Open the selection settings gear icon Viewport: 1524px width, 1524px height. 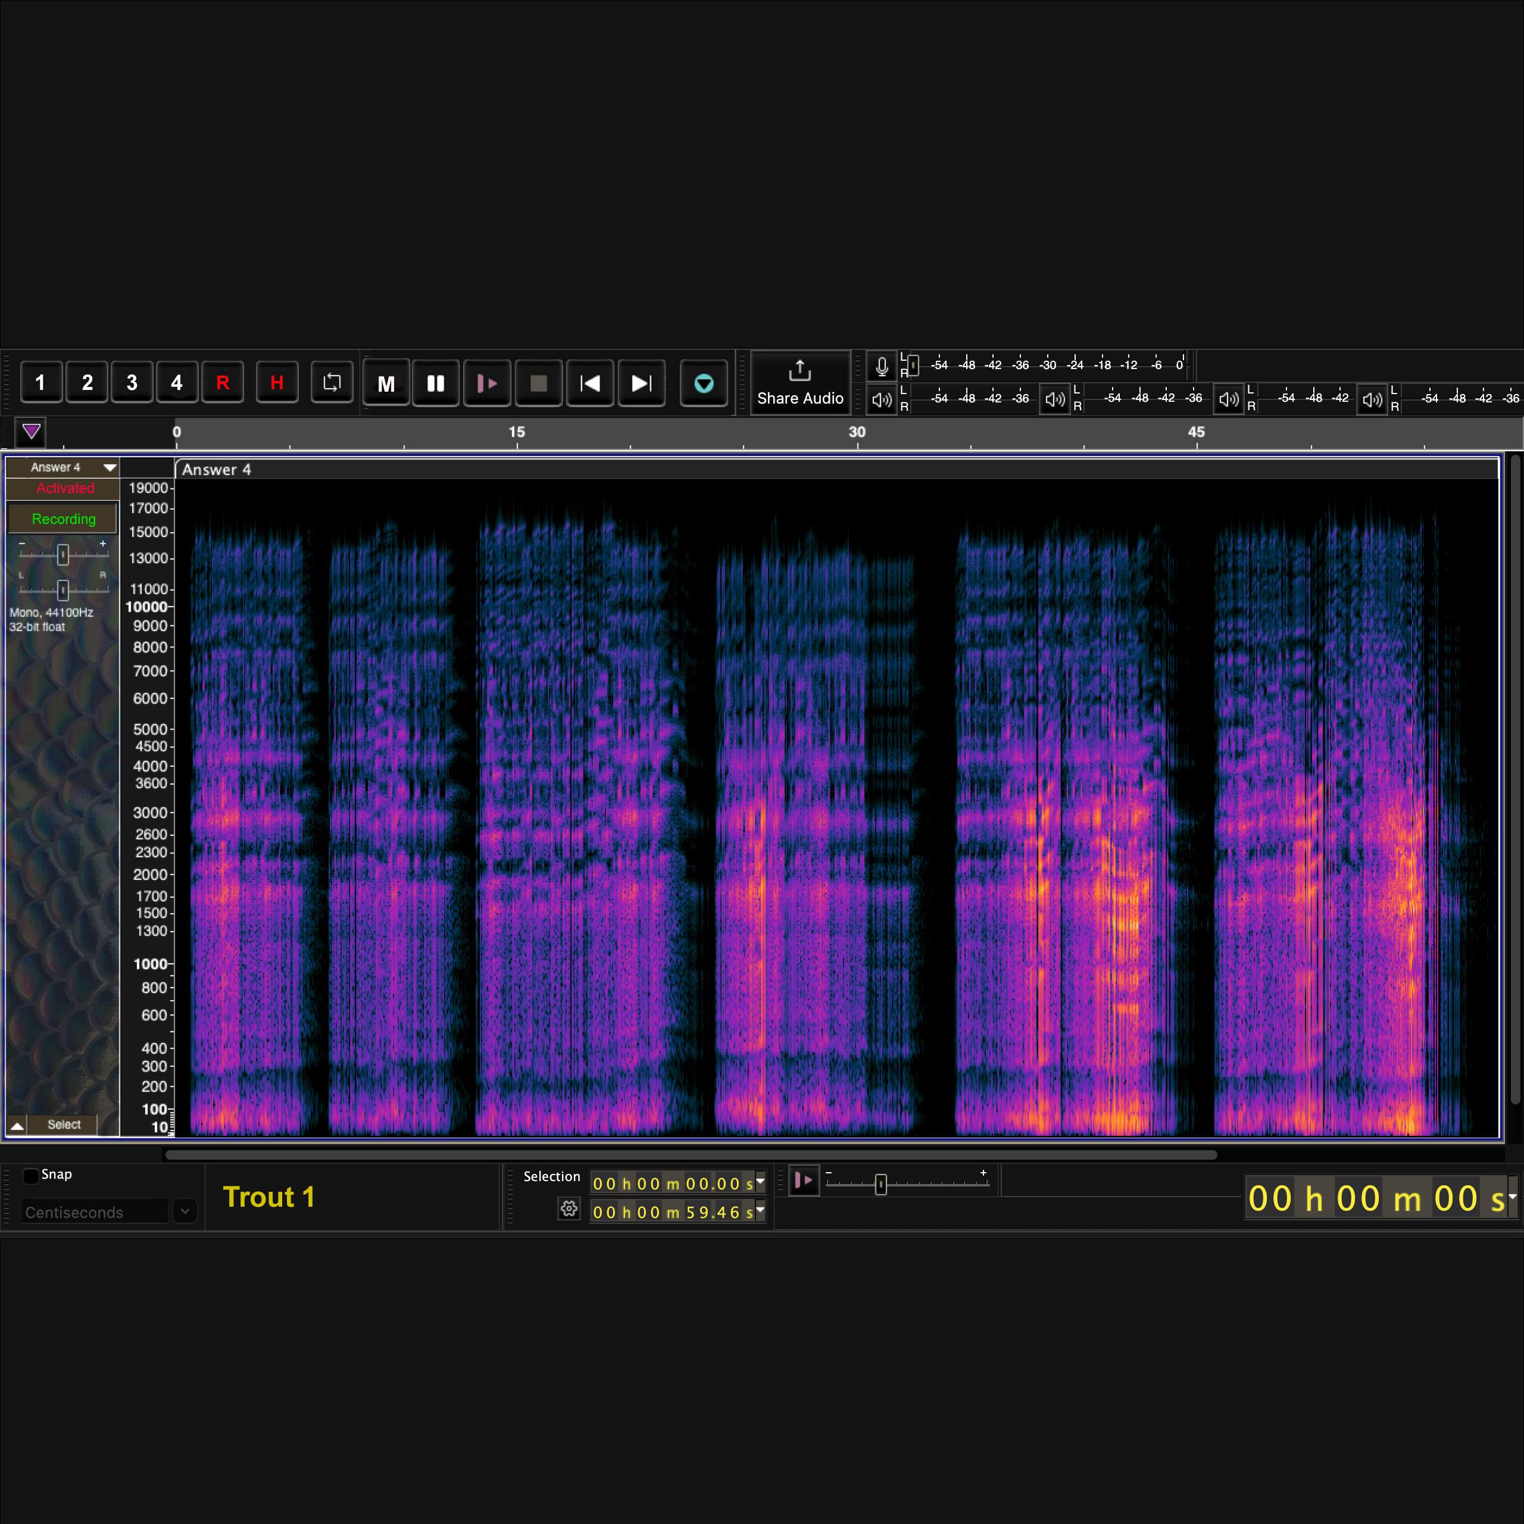[x=569, y=1208]
